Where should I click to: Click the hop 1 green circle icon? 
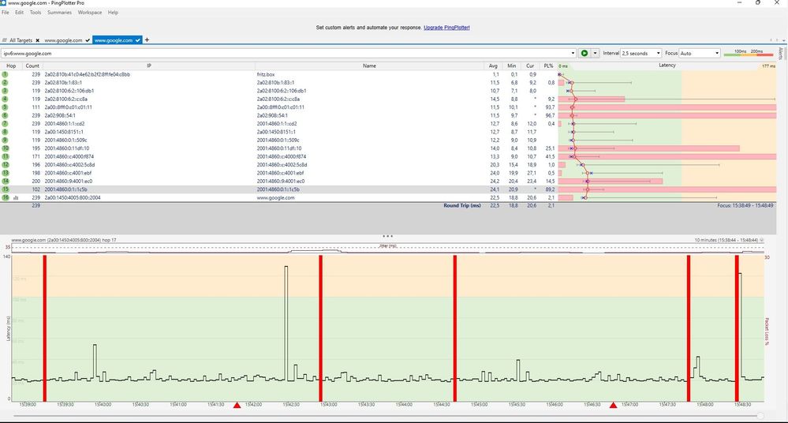[x=5, y=74]
